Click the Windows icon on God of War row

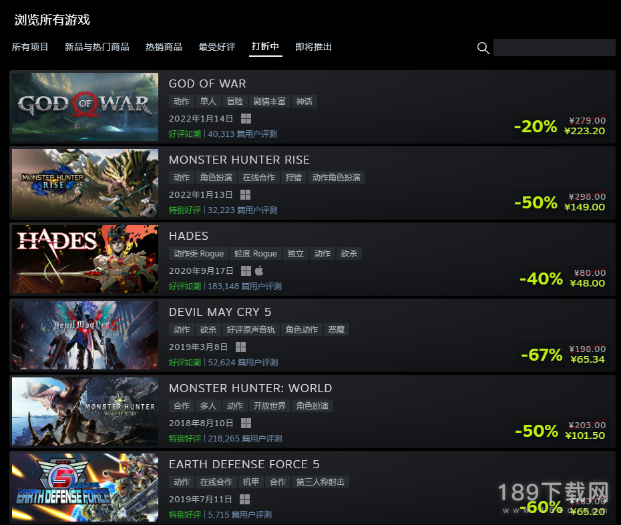coord(246,118)
